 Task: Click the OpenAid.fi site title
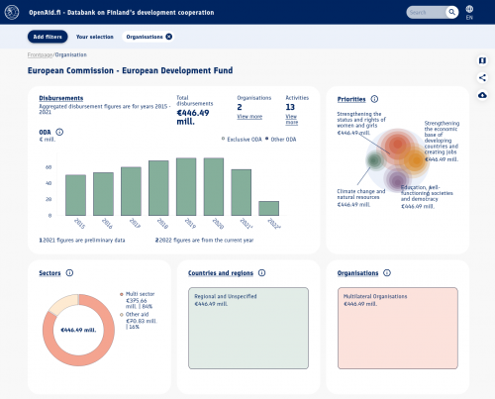[x=122, y=13]
